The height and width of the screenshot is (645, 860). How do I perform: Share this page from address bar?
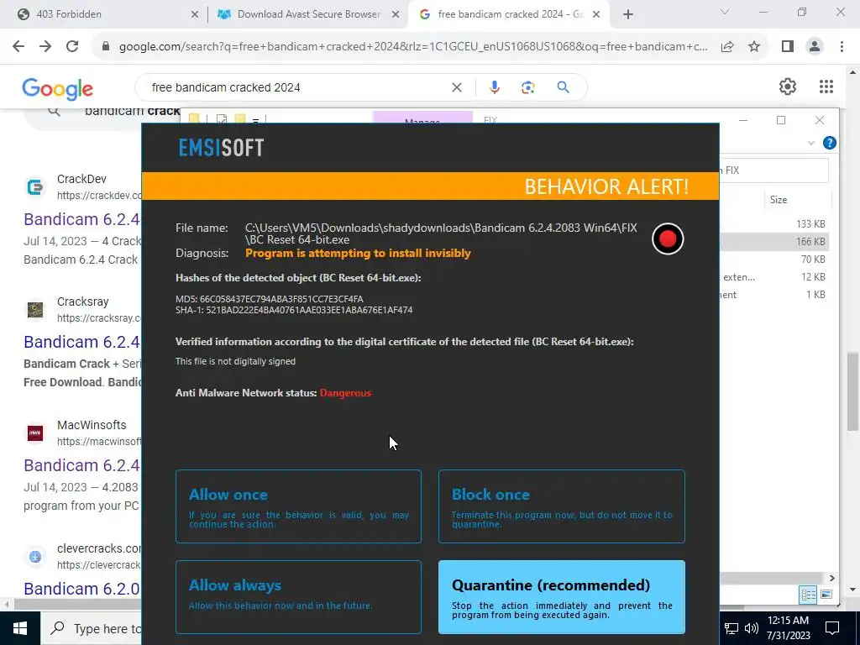(727, 47)
